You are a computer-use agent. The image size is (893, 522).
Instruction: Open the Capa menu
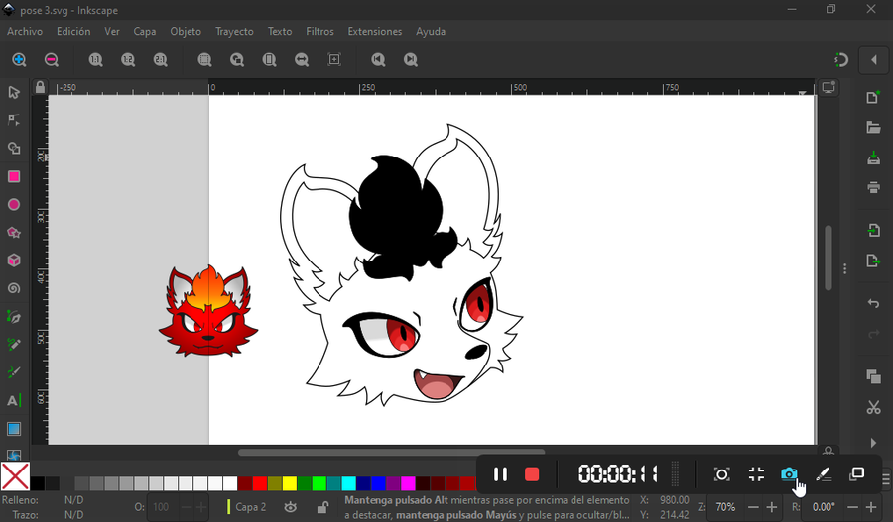click(x=145, y=32)
